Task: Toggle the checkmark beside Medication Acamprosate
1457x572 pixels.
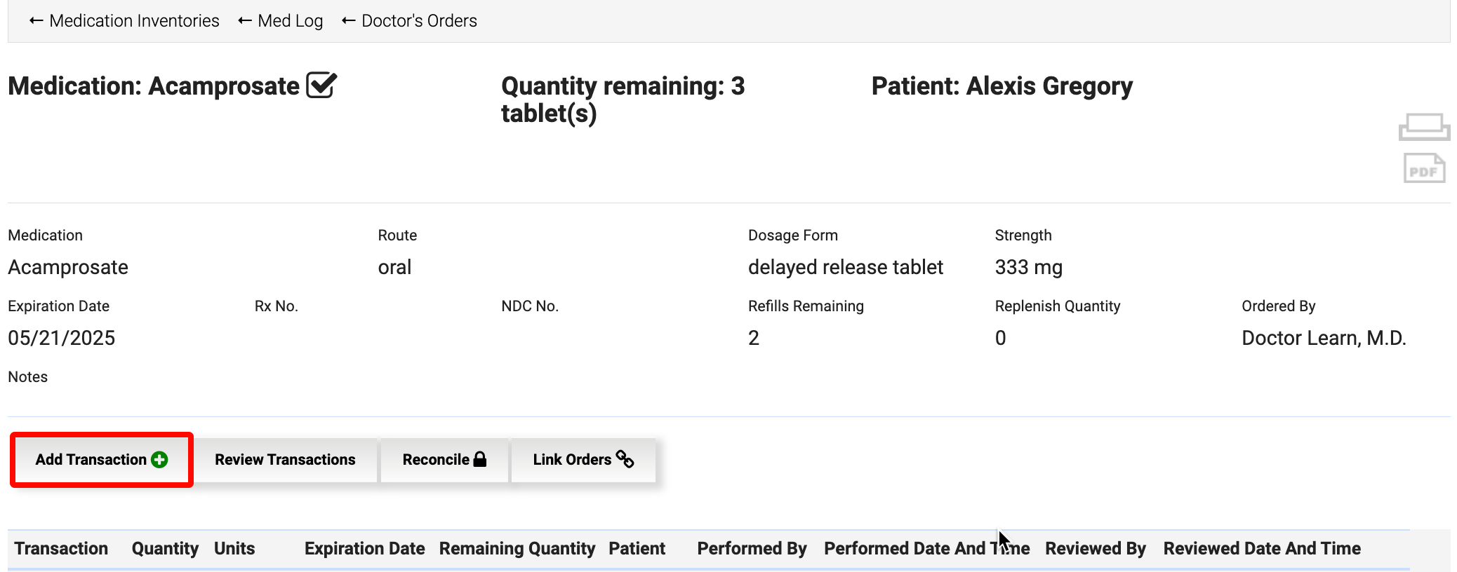Action: click(x=321, y=86)
